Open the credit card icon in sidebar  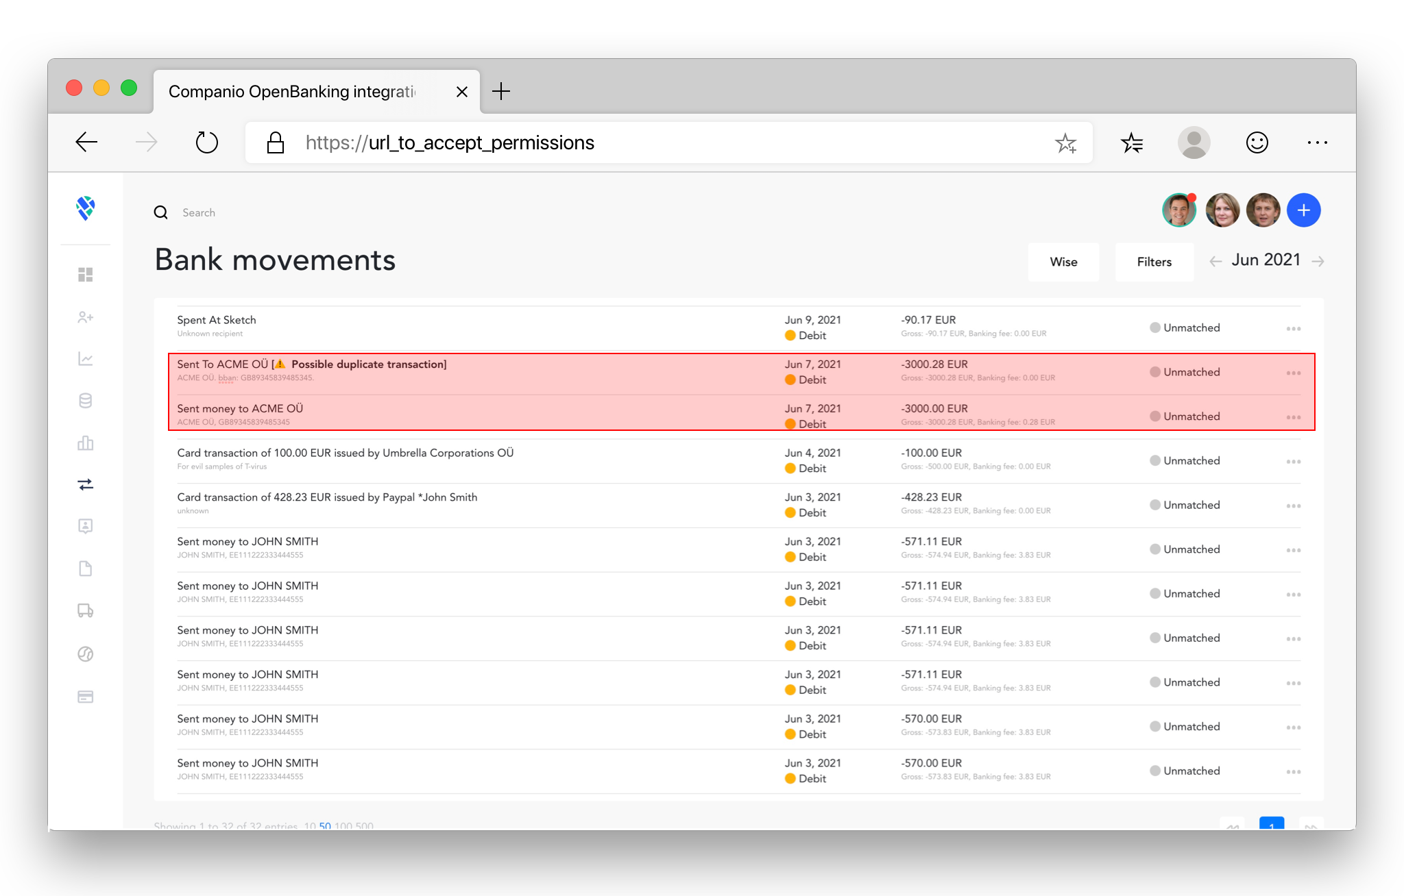[85, 697]
